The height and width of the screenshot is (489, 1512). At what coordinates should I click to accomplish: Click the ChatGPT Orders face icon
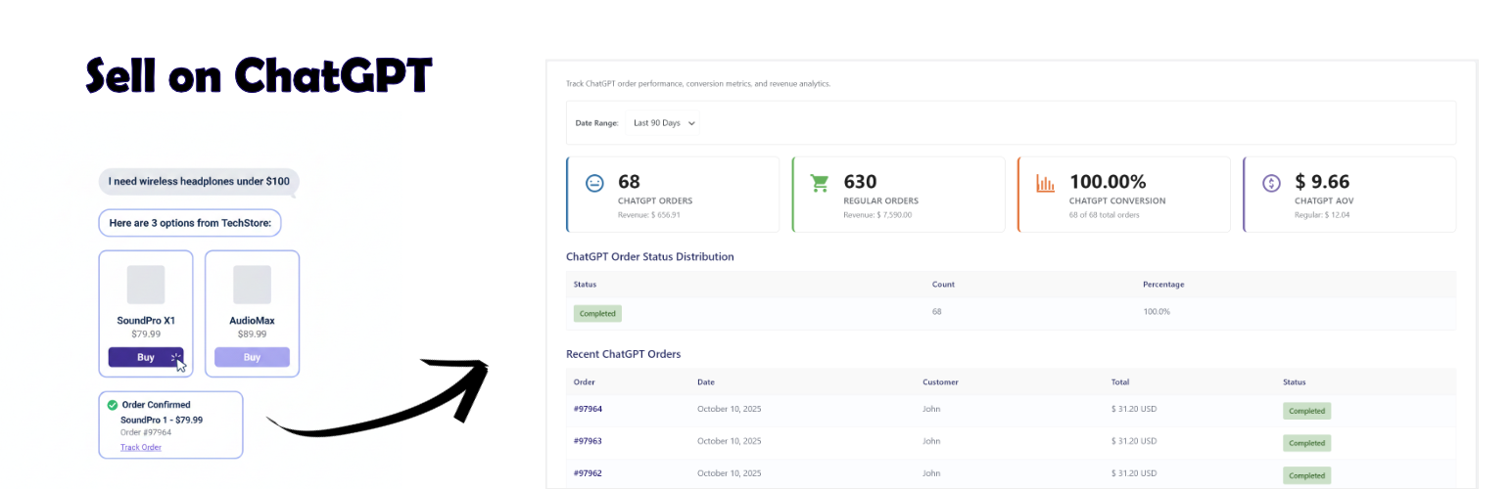tap(593, 183)
